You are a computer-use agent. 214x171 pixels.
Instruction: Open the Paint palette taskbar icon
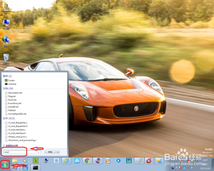(139, 161)
